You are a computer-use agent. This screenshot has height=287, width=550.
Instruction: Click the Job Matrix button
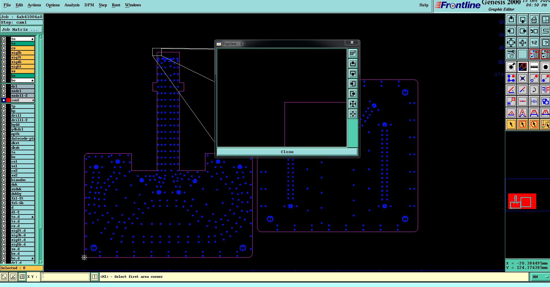(x=22, y=30)
